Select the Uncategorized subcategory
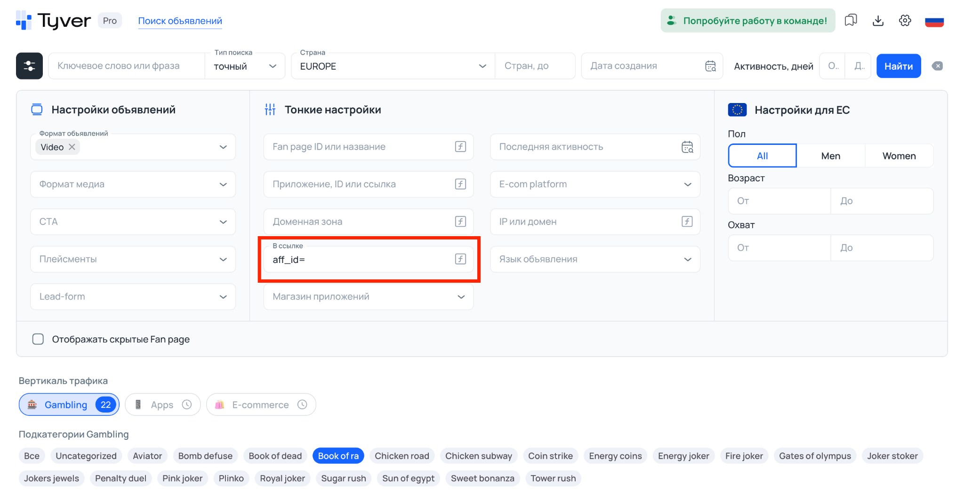 (86, 456)
